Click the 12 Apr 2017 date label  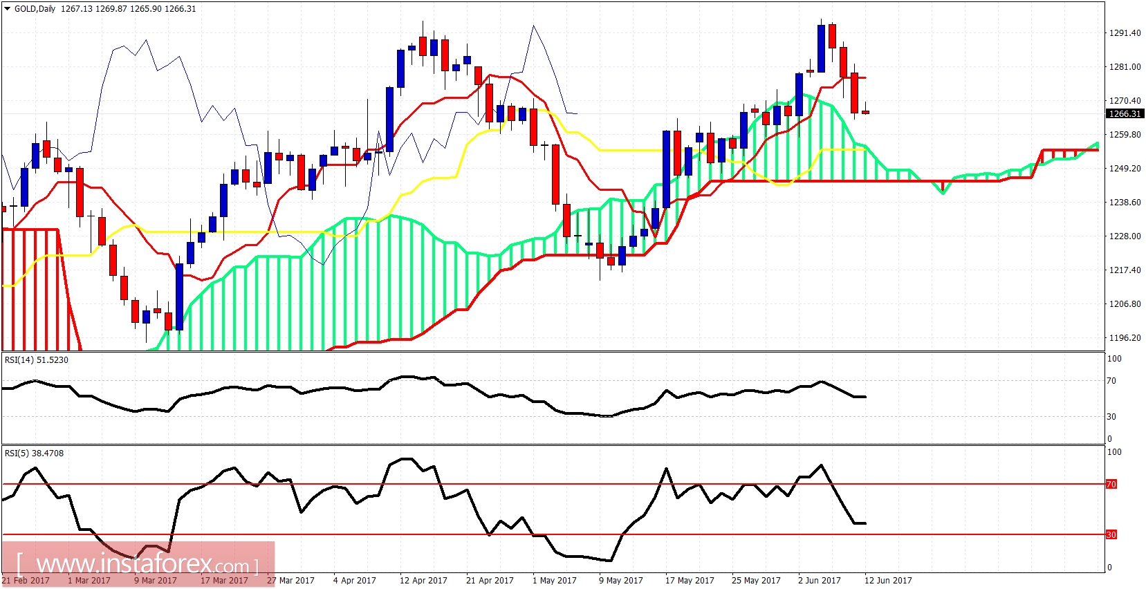423,581
